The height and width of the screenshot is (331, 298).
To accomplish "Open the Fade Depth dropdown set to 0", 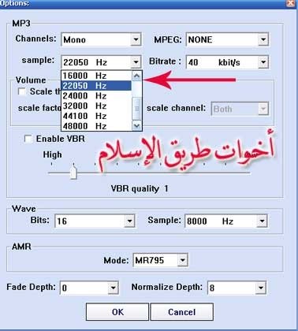I will [89, 288].
